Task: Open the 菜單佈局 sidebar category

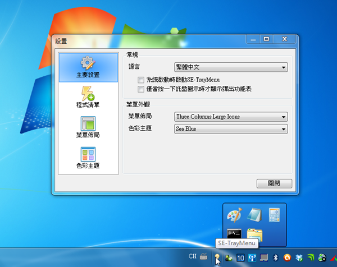Action: [x=88, y=127]
